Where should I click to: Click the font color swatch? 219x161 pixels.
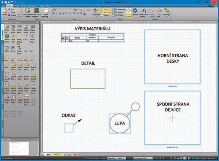pyautogui.click(x=84, y=13)
